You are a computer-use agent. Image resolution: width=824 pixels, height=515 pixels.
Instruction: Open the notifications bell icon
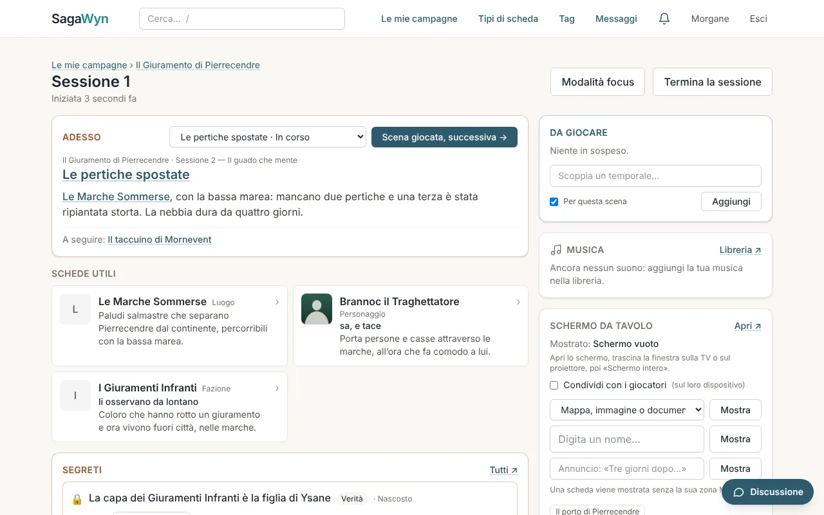664,19
